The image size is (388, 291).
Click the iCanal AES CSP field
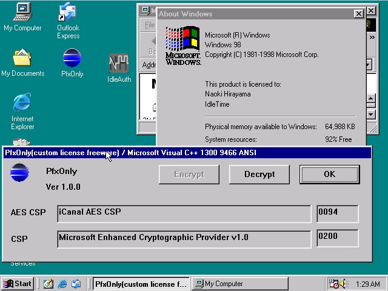184,214
